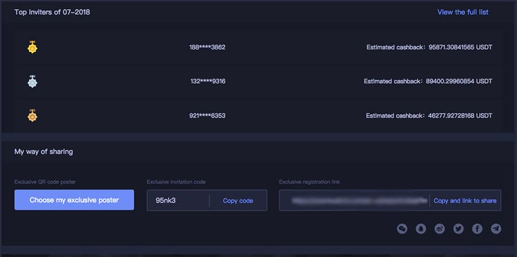Select top inviter row 188****3862
517x257 pixels.
tap(207, 47)
